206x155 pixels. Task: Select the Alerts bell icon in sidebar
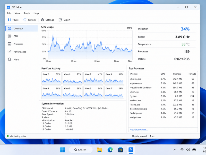pyautogui.click(x=9, y=59)
